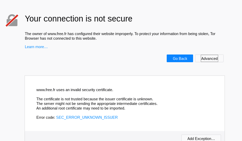Open the SEC_ERROR_UNKNOWN_ISSUER error code link
The height and width of the screenshot is (141, 242).
click(87, 117)
